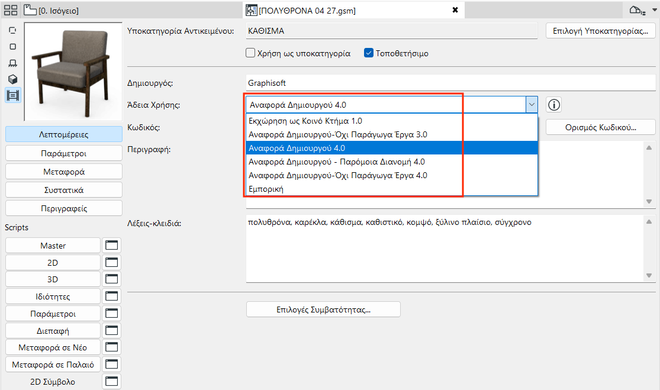Select the side elevation view icon with legs
Viewport: 660px width, 390px height.
[x=13, y=63]
